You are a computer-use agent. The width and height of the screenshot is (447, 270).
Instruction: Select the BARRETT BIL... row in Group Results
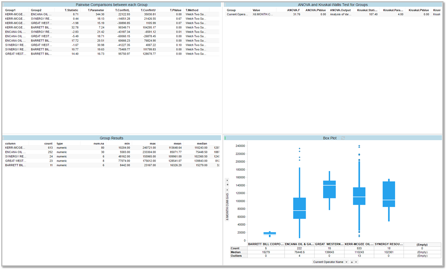(112, 165)
